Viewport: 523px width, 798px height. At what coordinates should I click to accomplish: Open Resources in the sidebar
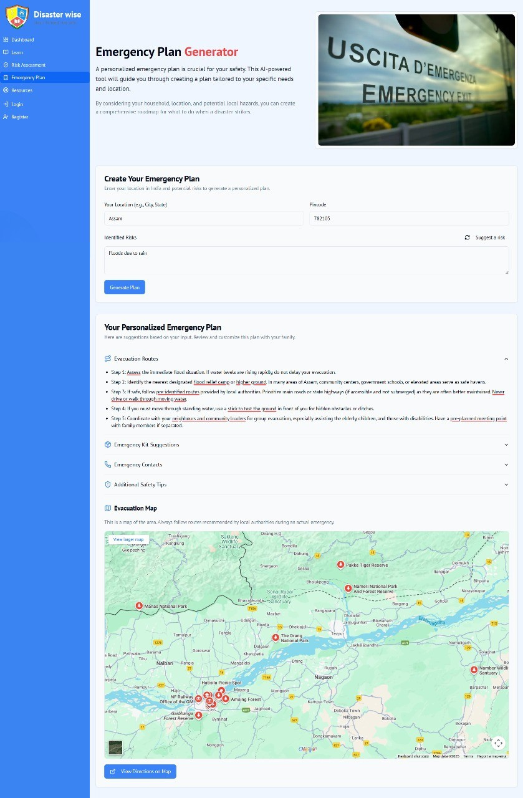pos(45,90)
